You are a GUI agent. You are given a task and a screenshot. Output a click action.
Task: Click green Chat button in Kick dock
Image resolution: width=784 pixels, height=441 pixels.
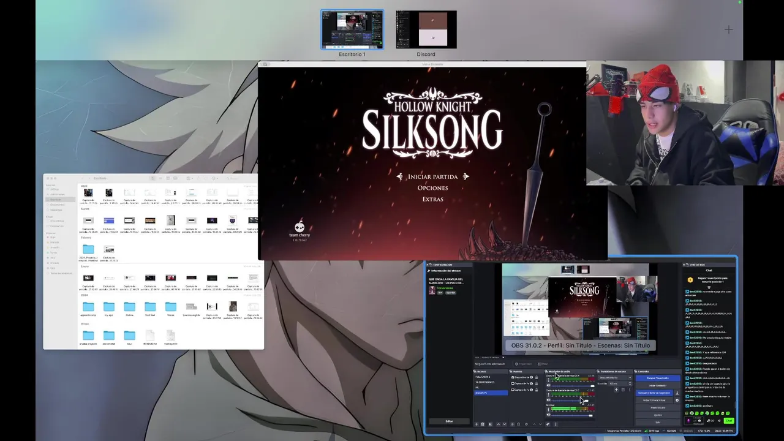728,421
